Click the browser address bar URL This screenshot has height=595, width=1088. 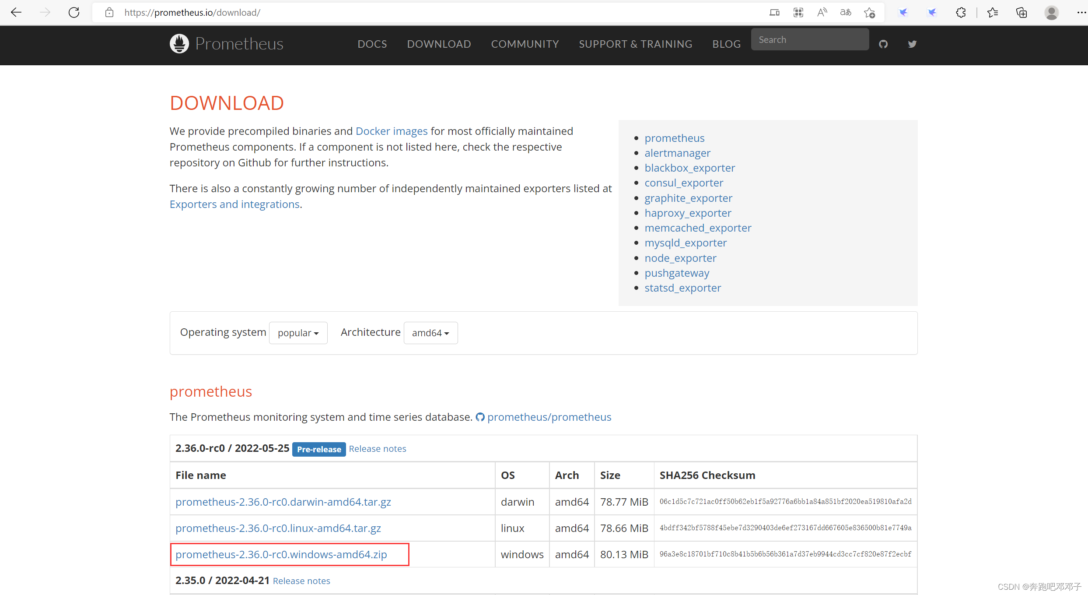192,12
